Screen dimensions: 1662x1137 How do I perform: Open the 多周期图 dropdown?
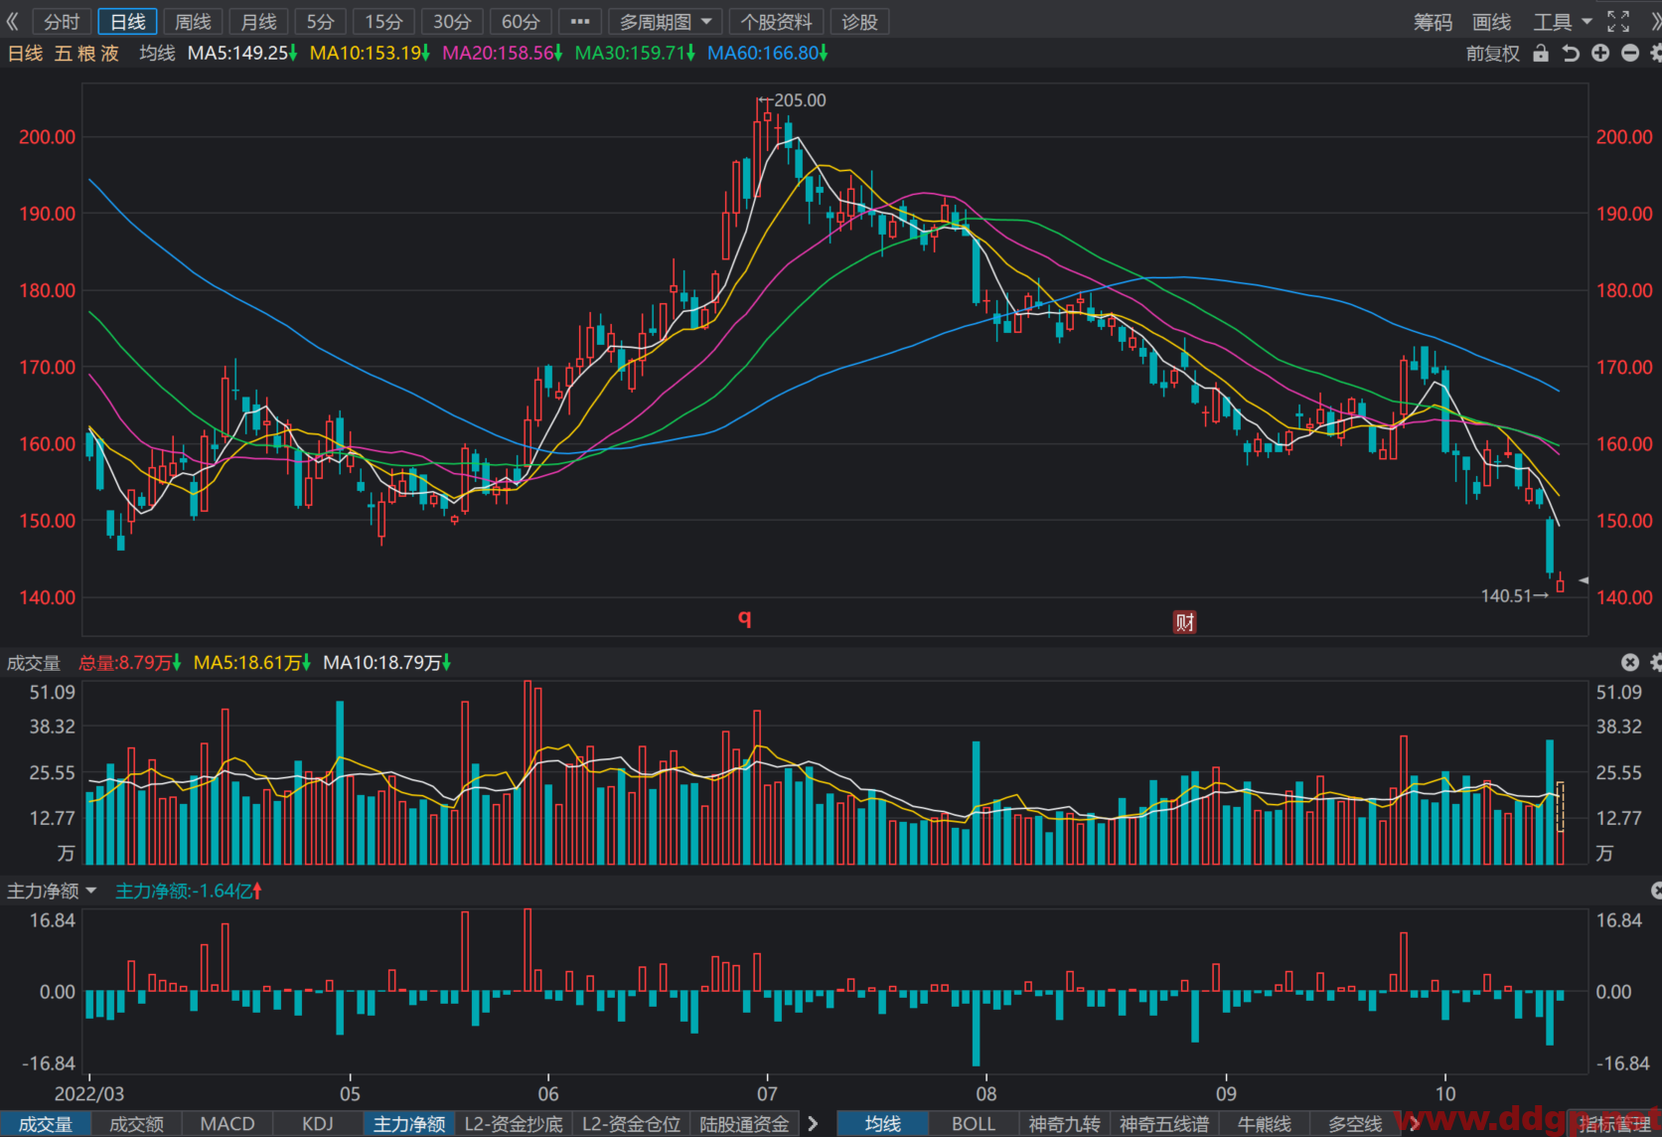pos(666,22)
